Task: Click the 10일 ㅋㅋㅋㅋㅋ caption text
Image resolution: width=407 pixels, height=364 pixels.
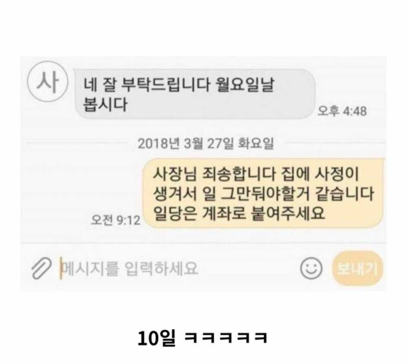Action: (x=202, y=338)
